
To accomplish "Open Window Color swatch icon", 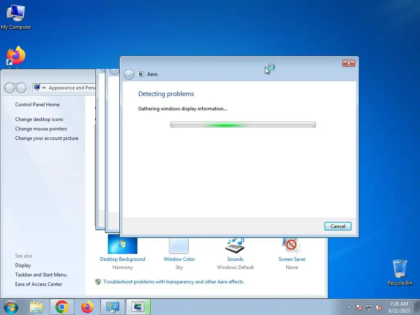I will [x=179, y=245].
